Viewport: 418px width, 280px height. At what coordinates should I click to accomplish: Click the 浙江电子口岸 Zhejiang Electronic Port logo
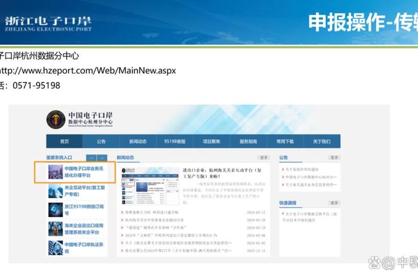click(x=48, y=23)
